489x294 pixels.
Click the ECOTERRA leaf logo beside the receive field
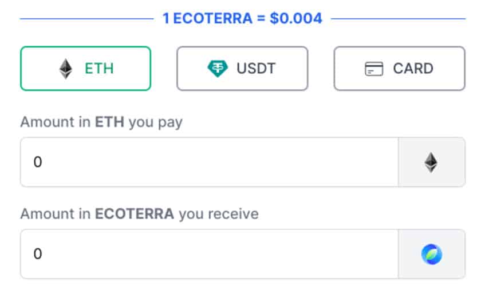(x=431, y=254)
